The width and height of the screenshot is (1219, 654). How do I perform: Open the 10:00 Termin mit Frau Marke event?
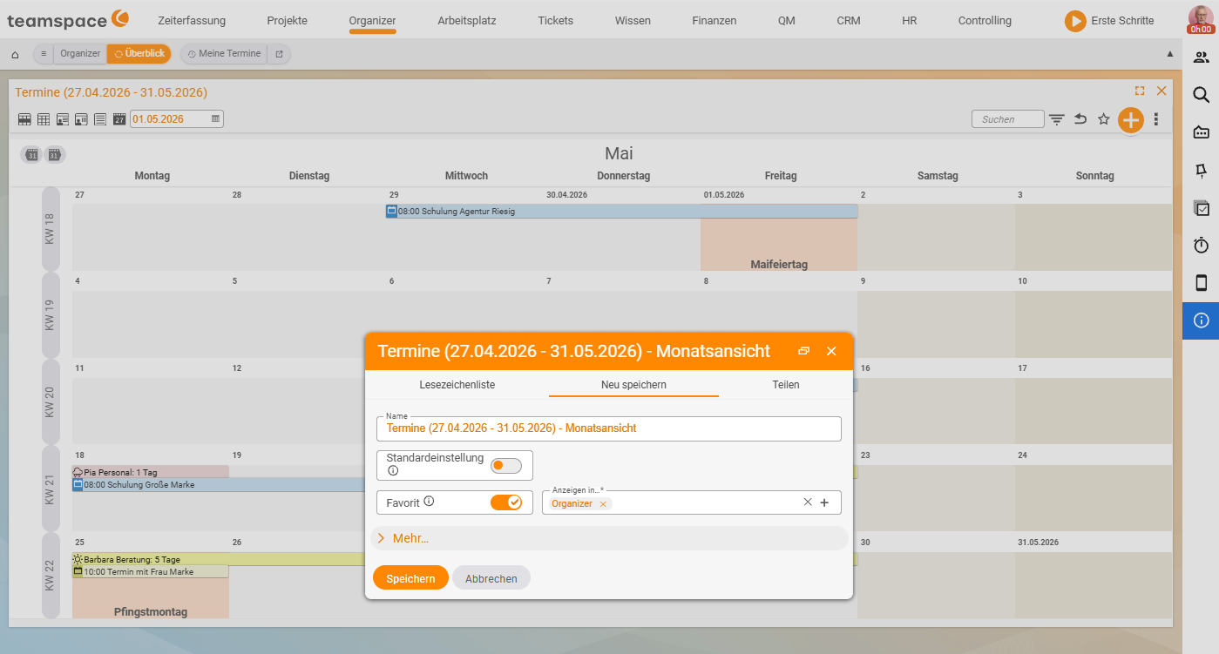click(x=151, y=572)
